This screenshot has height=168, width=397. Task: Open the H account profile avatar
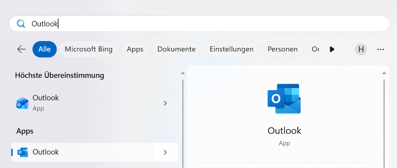[361, 49]
